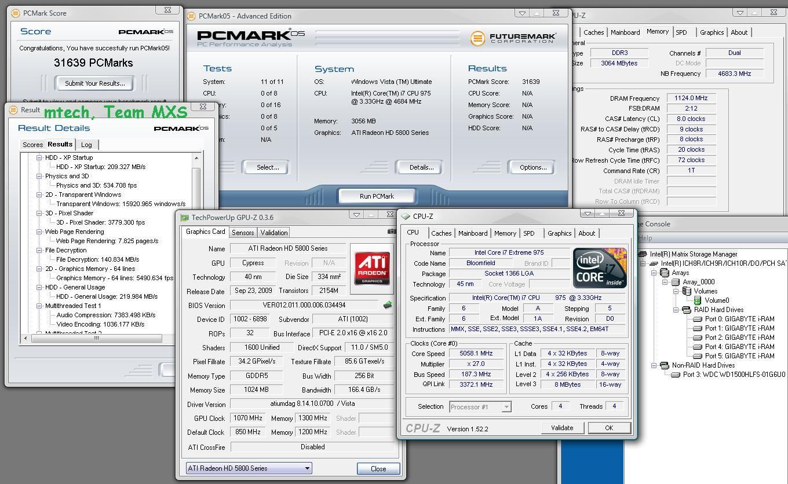Collapse the Web Page Rendering node
Screen dimensions: 788x484
click(39, 232)
